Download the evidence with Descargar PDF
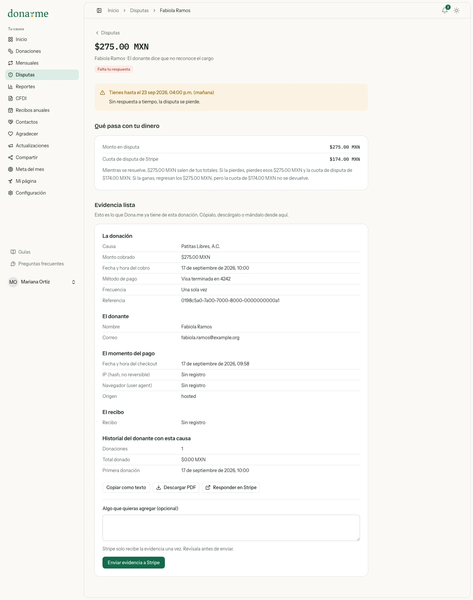 click(x=176, y=487)
